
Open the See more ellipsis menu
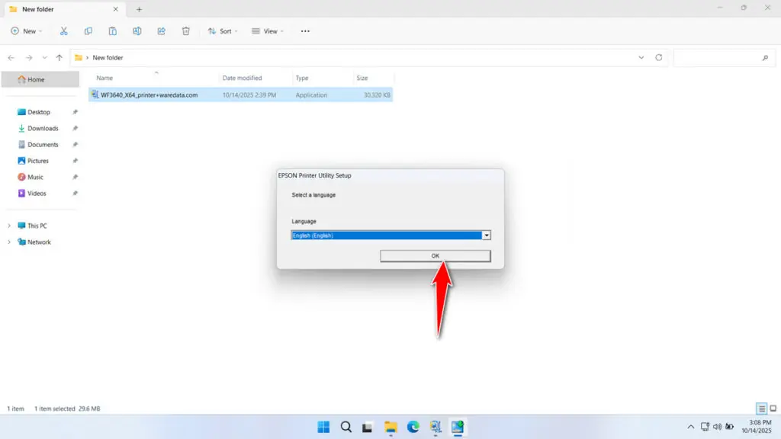(304, 31)
